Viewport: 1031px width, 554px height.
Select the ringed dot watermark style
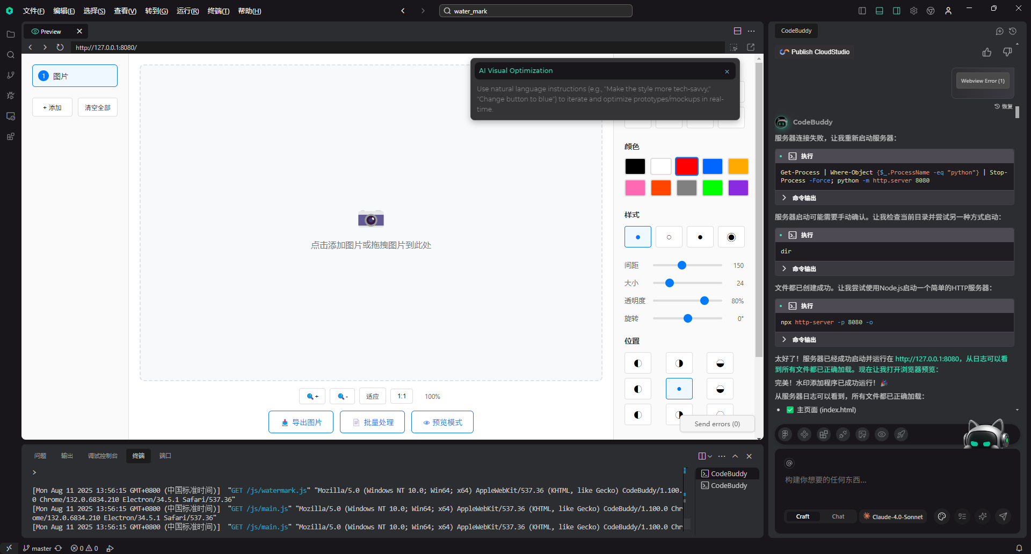(x=731, y=237)
